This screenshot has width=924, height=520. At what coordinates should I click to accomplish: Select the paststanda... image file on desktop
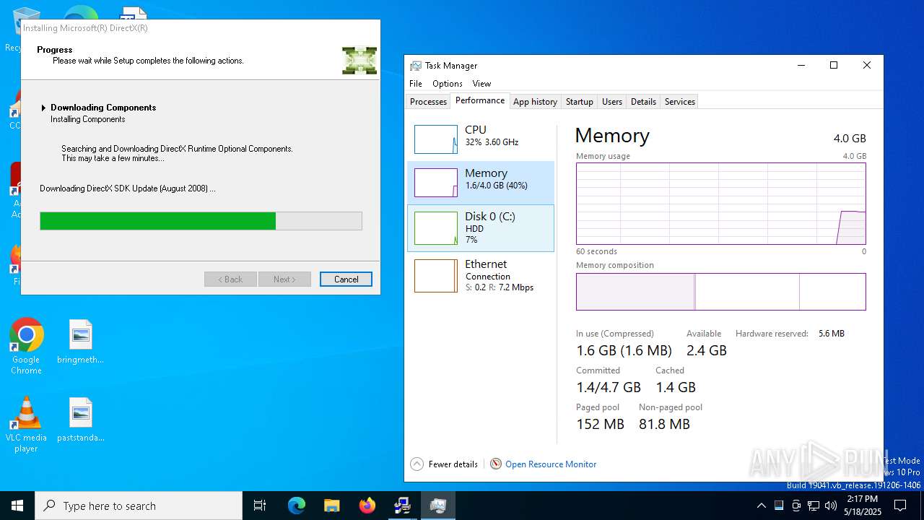tap(80, 420)
